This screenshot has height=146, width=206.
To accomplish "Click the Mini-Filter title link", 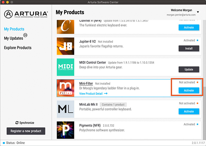I will click(x=86, y=84).
